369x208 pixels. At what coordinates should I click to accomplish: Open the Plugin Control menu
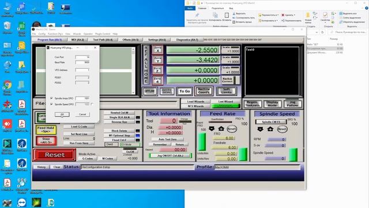coord(103,34)
